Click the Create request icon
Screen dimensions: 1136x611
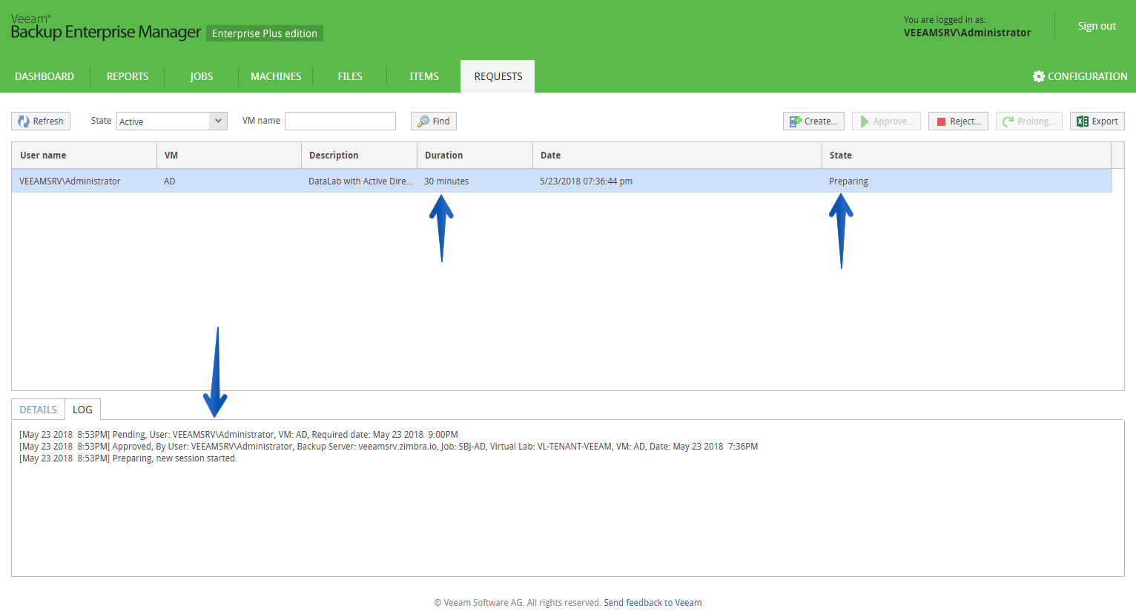coord(796,121)
